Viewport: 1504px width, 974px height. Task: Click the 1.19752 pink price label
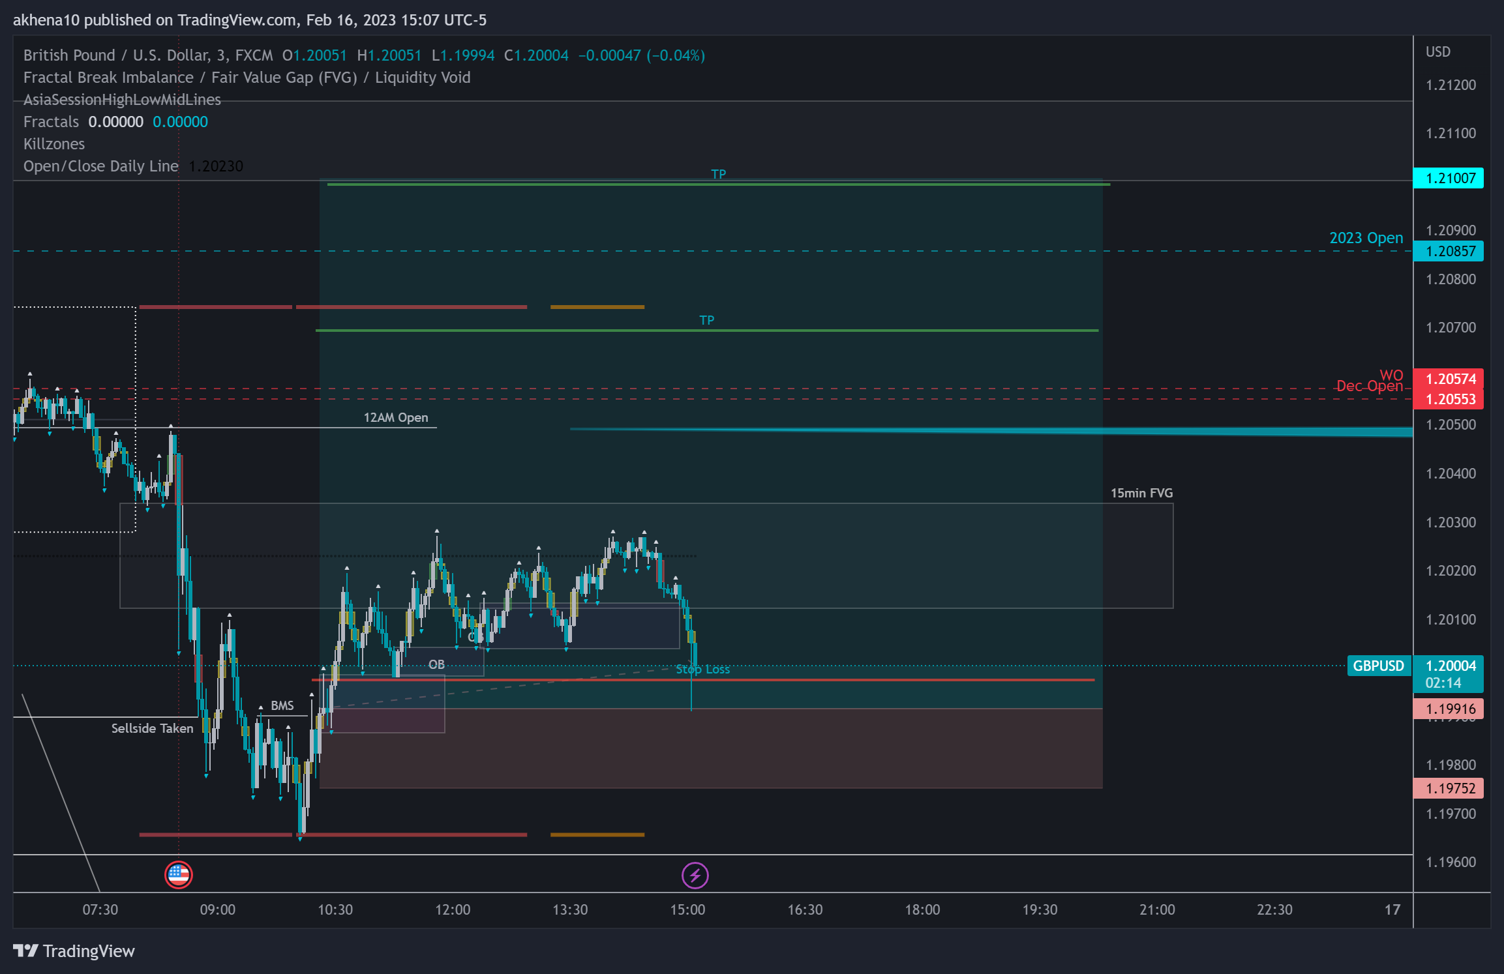pyautogui.click(x=1448, y=788)
